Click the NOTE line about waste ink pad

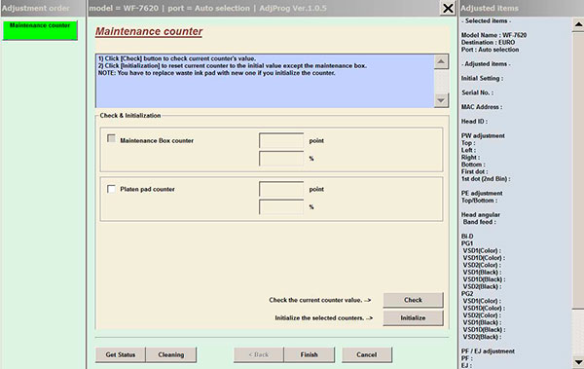[216, 73]
